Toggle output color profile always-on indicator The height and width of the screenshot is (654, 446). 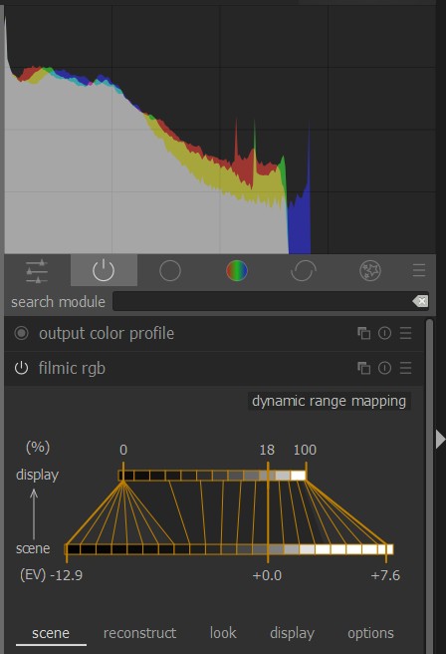(21, 333)
